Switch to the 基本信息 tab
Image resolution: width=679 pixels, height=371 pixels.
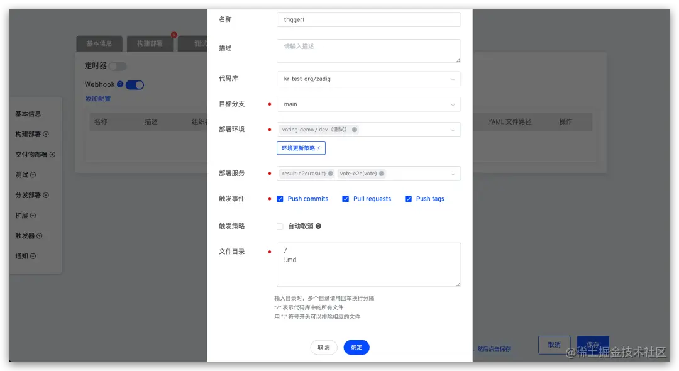(98, 43)
